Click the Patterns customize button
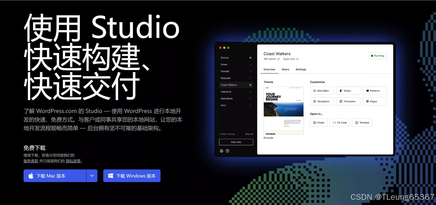Viewport: 436px width, 205px height. click(x=375, y=91)
